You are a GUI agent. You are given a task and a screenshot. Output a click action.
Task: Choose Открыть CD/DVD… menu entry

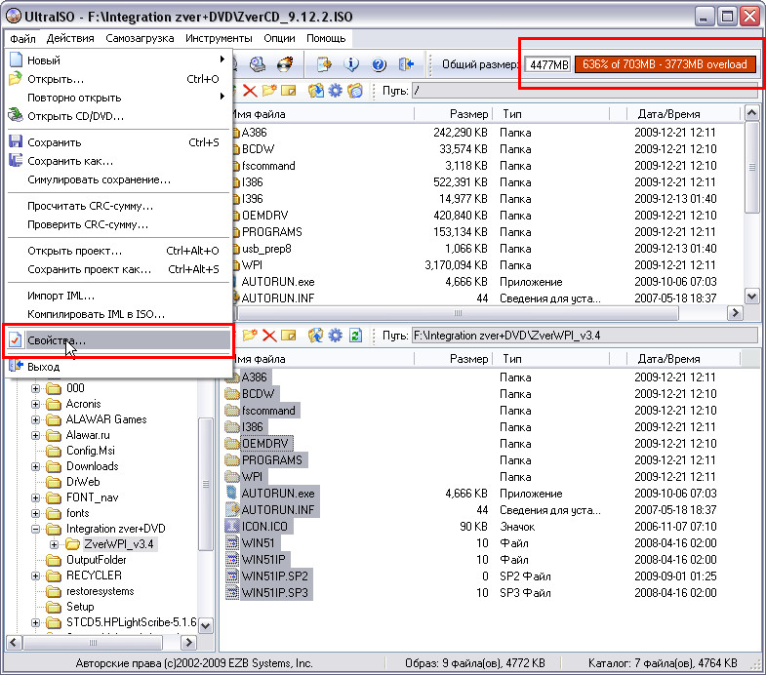[x=119, y=116]
